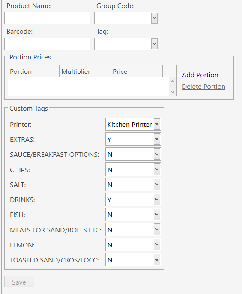242x294 pixels.
Task: Open the DRINKS dropdown set to Y
Action: coord(133,200)
